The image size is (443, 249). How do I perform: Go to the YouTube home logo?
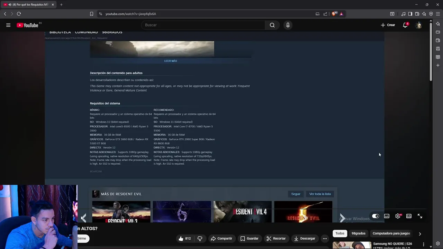click(27, 25)
